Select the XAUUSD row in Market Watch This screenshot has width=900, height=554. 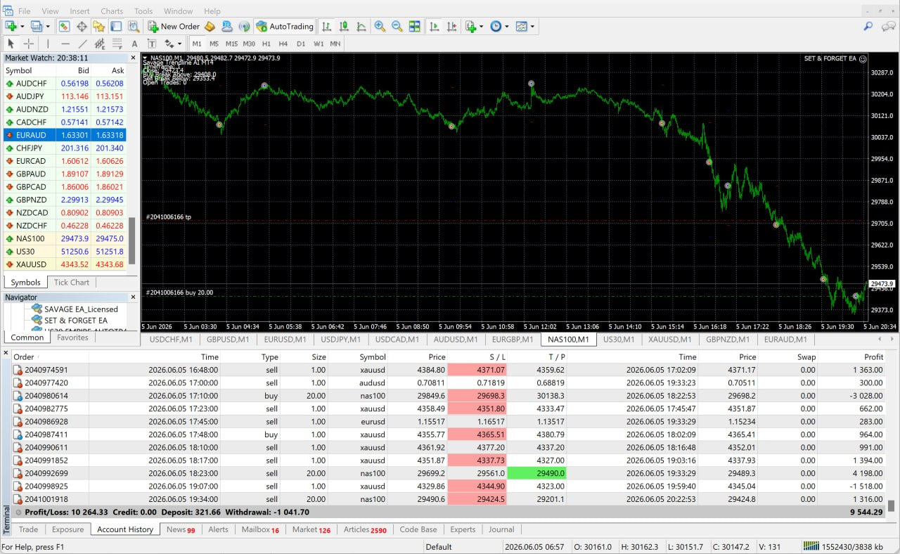(x=65, y=264)
